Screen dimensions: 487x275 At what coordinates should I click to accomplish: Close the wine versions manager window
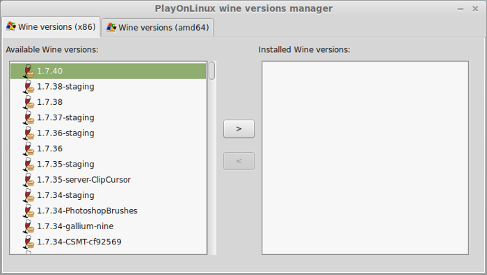click(x=475, y=9)
